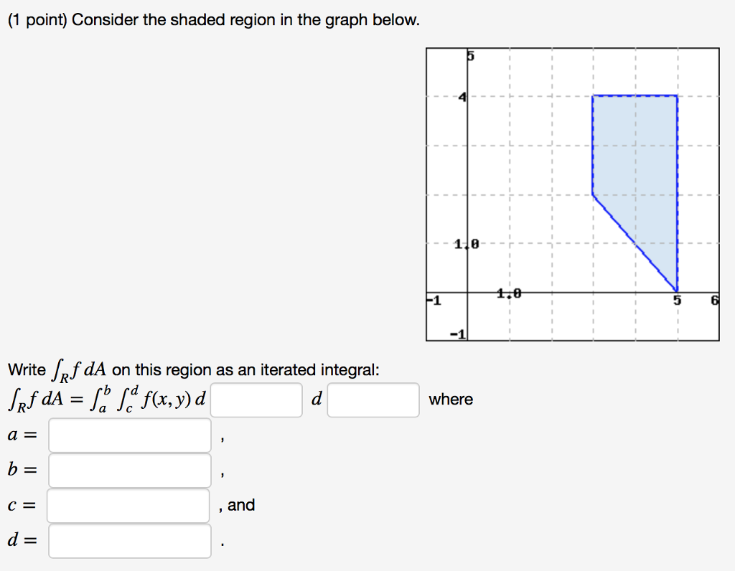Click the answer box for b

pos(129,470)
